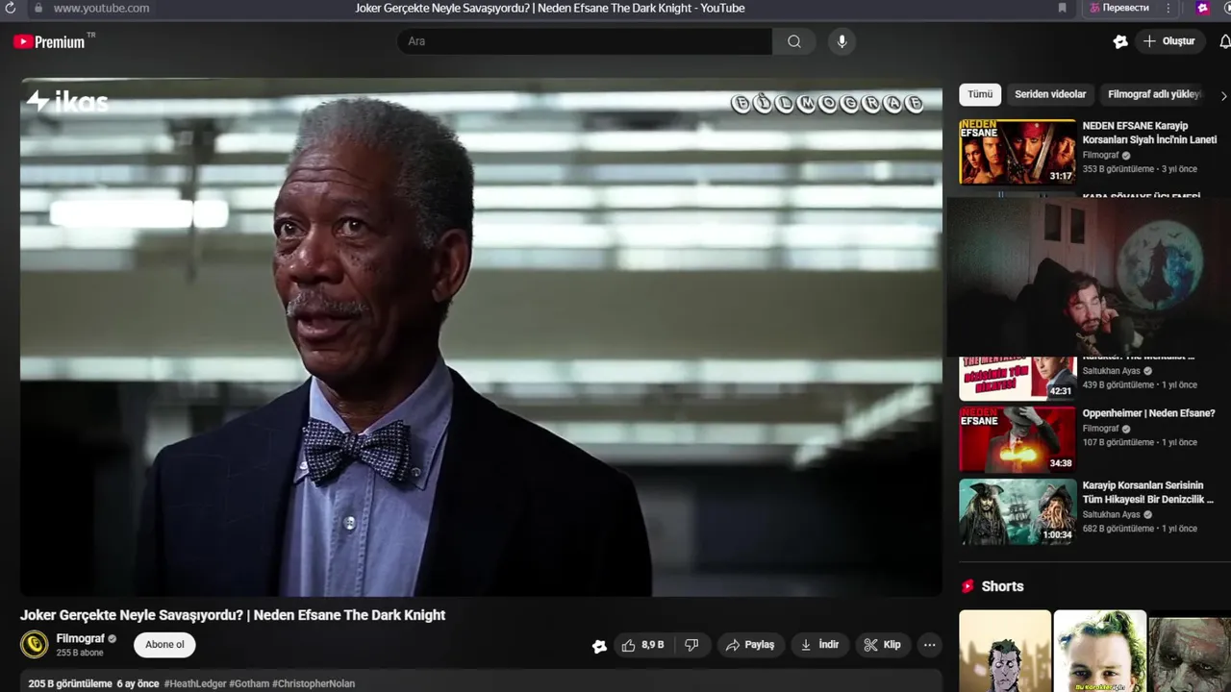Click the #ChristopherNolan hashtag
This screenshot has width=1231, height=692.
[x=314, y=683]
